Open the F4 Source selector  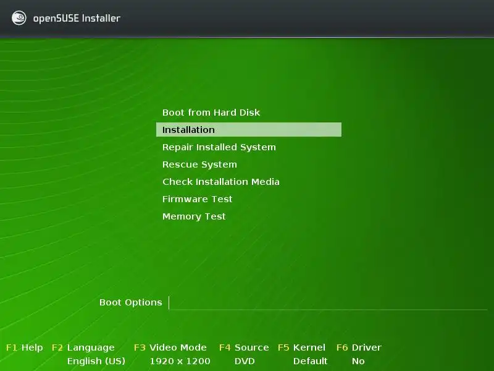pos(244,348)
